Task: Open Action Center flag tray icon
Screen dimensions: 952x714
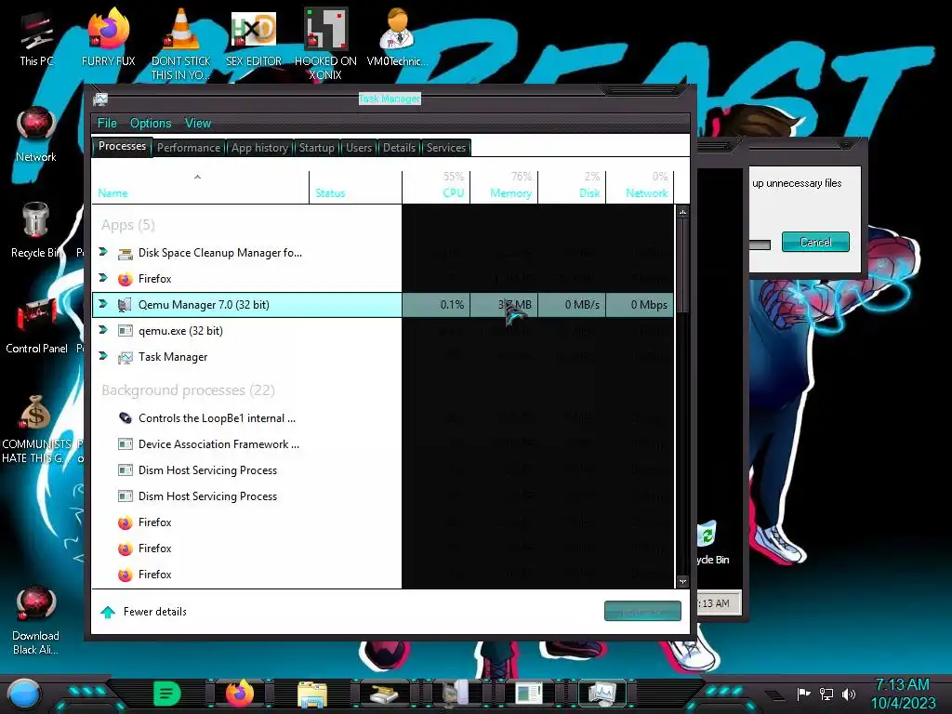Action: click(x=804, y=694)
